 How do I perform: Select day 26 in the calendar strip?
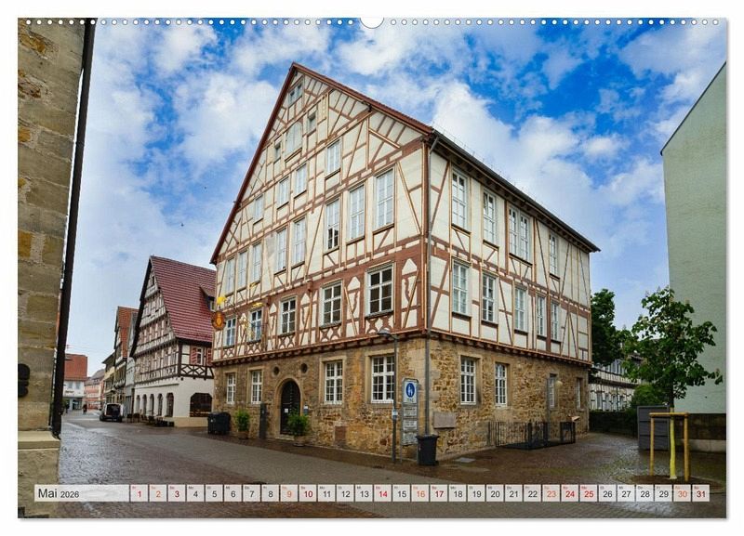(608, 493)
